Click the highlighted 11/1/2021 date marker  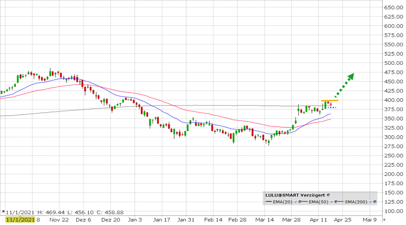(x=20, y=220)
